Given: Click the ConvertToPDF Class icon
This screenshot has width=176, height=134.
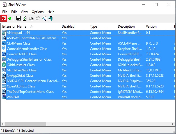Looking at the screenshot, I should [x=4, y=54].
